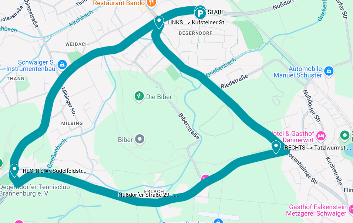The height and width of the screenshot is (223, 353).
Task: Click the Degerndorfer Tennisclub Brannenburg label
Action: 35,190
